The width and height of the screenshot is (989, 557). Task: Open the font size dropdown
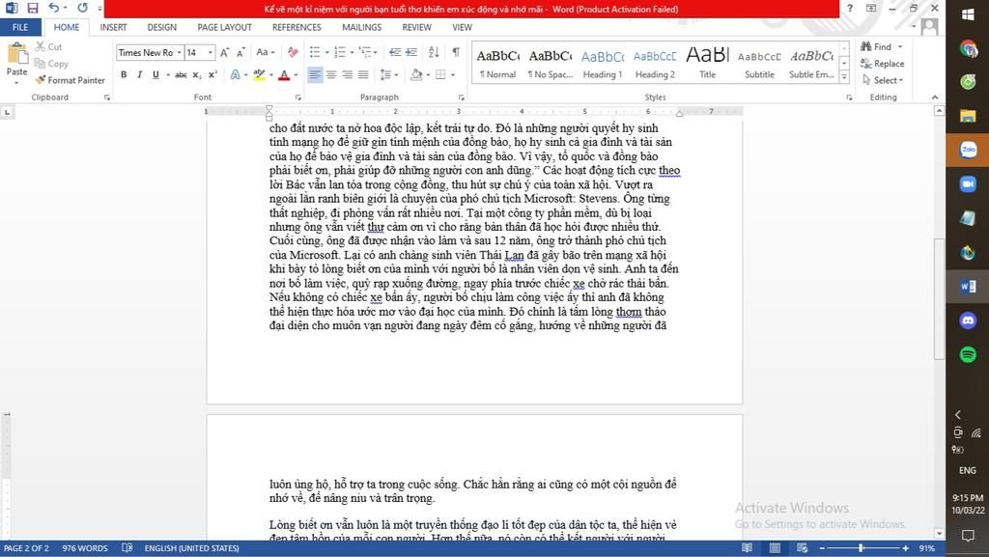[211, 52]
